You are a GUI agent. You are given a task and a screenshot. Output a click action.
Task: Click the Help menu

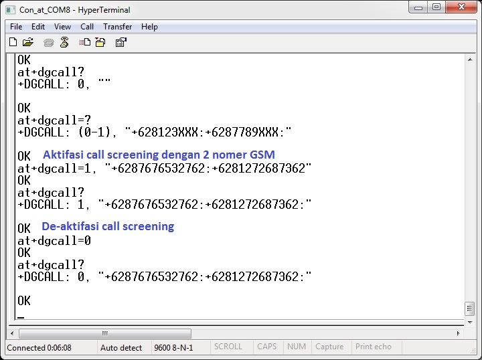(150, 27)
